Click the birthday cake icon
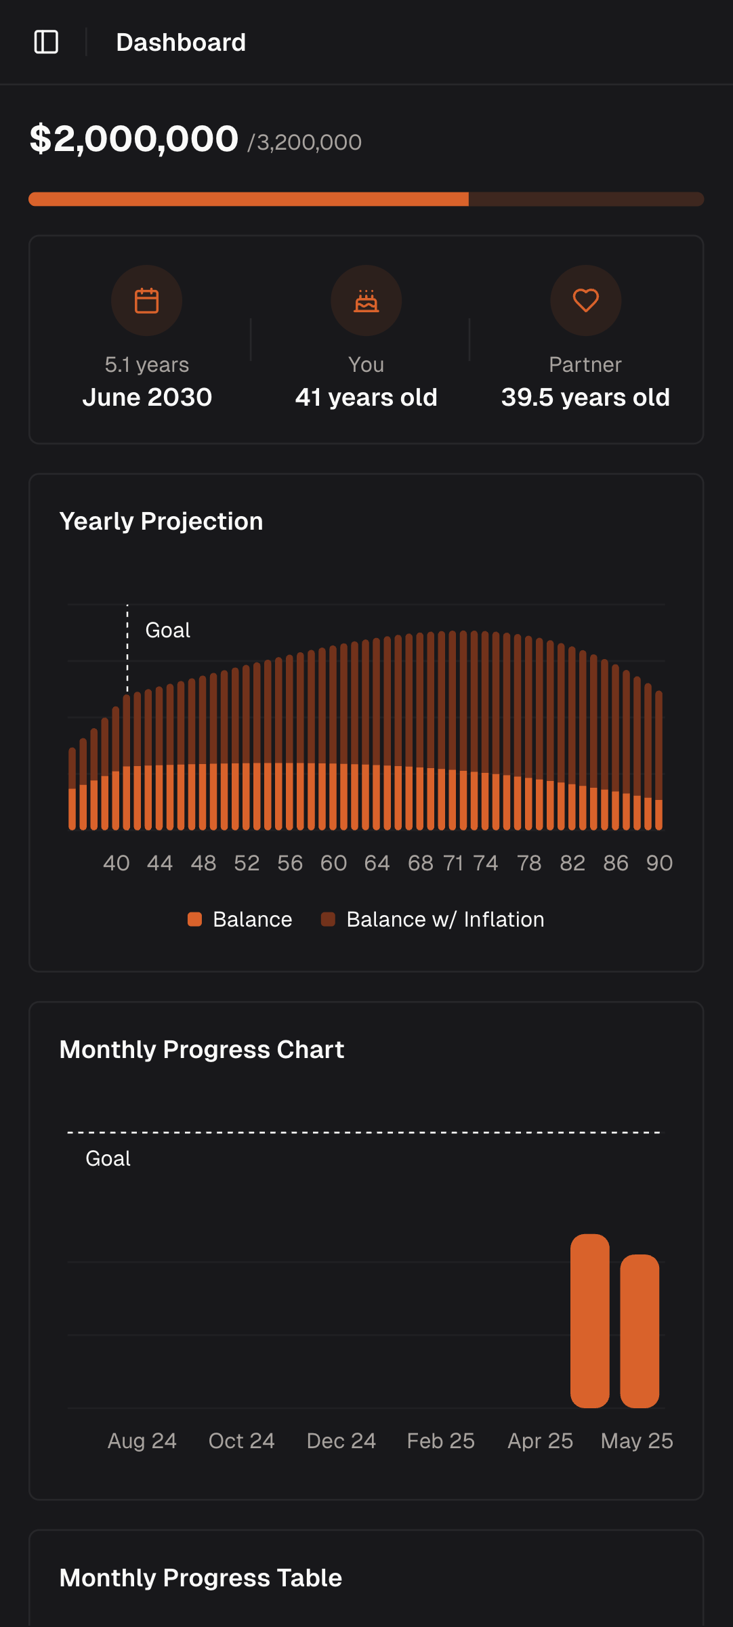Screen dimensions: 733x1627 [366, 301]
